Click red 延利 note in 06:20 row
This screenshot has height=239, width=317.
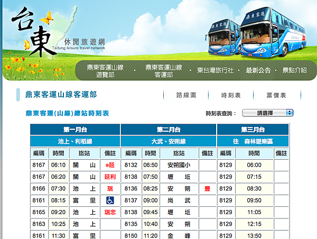point(110,177)
